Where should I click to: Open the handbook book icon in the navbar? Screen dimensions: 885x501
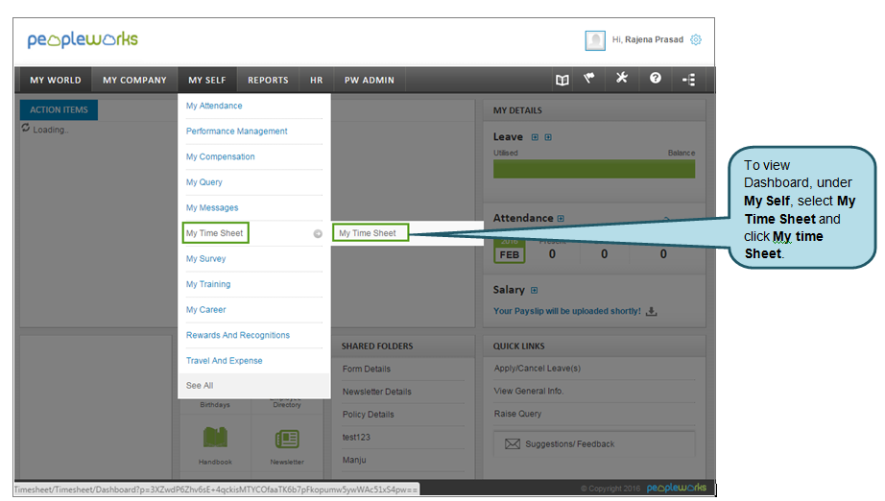point(562,80)
